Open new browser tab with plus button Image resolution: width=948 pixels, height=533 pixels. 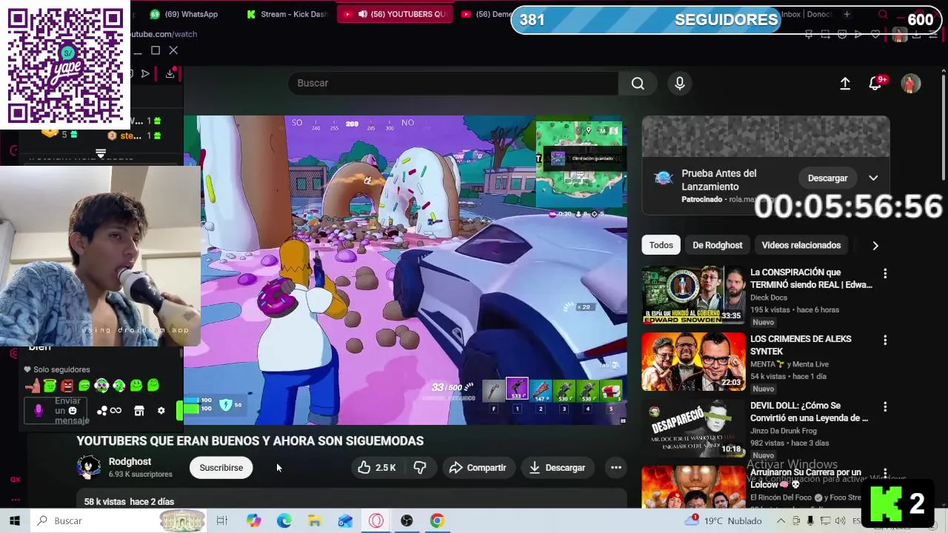tap(847, 14)
